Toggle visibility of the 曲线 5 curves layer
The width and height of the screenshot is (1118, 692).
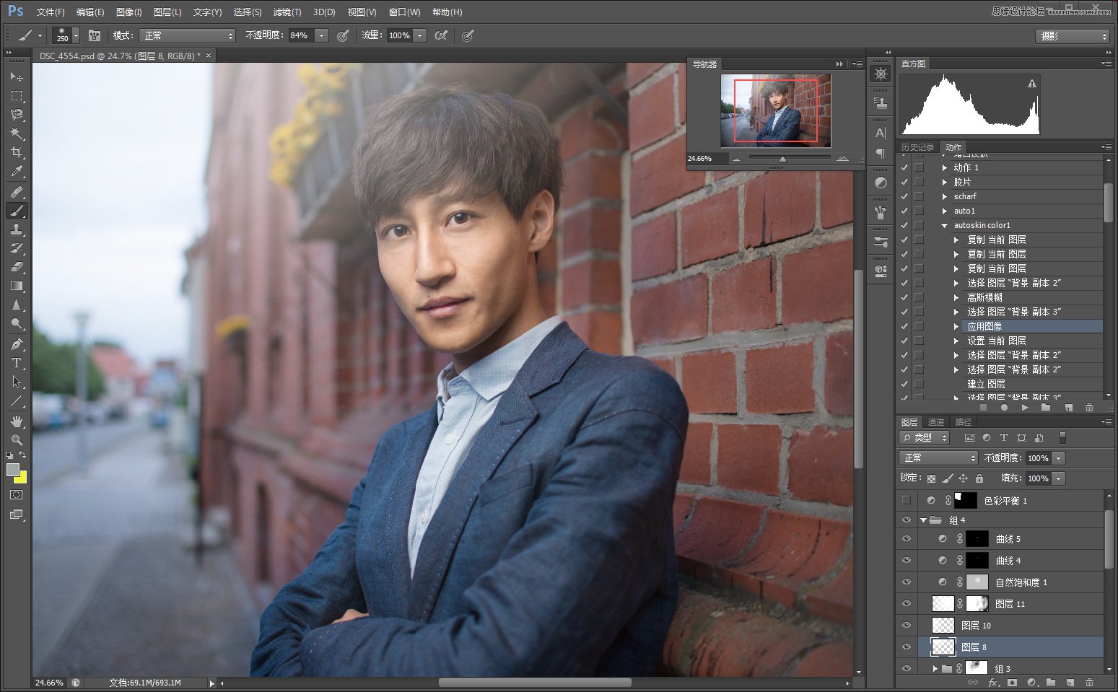click(x=907, y=538)
